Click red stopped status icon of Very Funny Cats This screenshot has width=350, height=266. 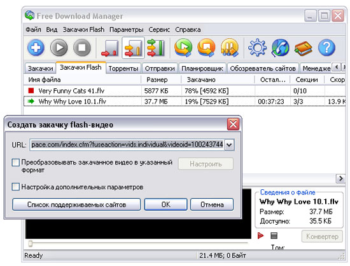(31, 90)
